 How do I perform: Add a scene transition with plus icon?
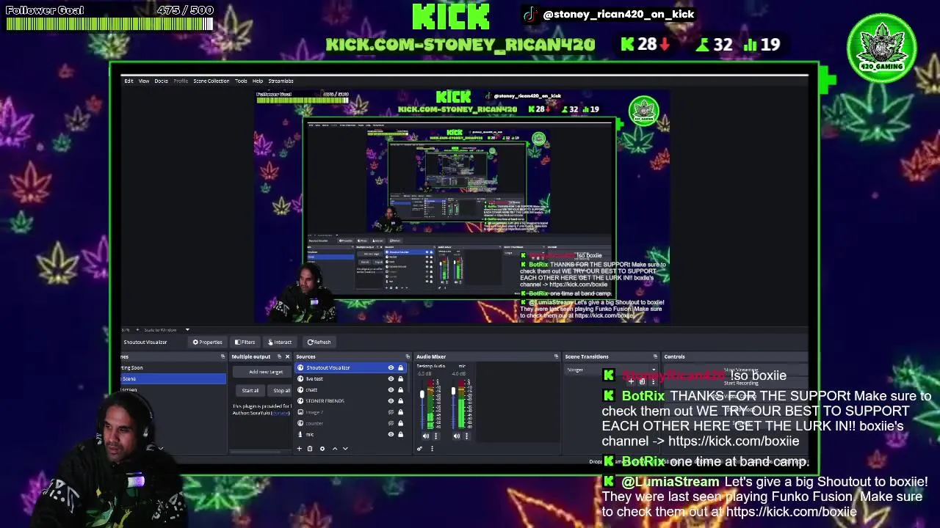click(x=632, y=381)
